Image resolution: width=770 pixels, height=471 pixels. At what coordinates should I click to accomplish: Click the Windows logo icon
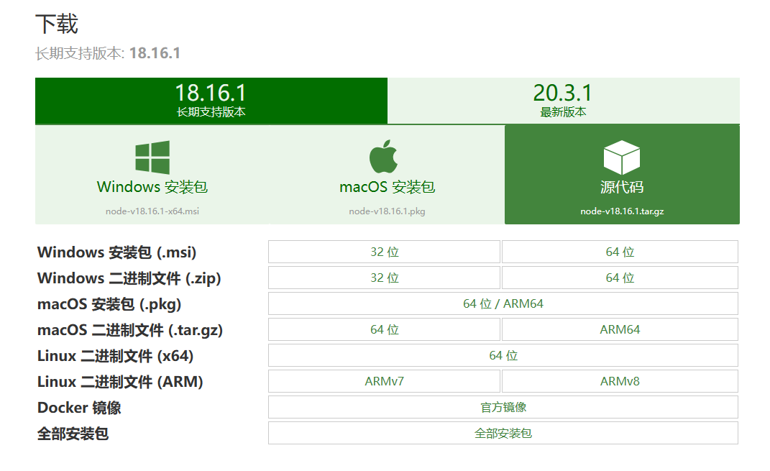tap(152, 157)
